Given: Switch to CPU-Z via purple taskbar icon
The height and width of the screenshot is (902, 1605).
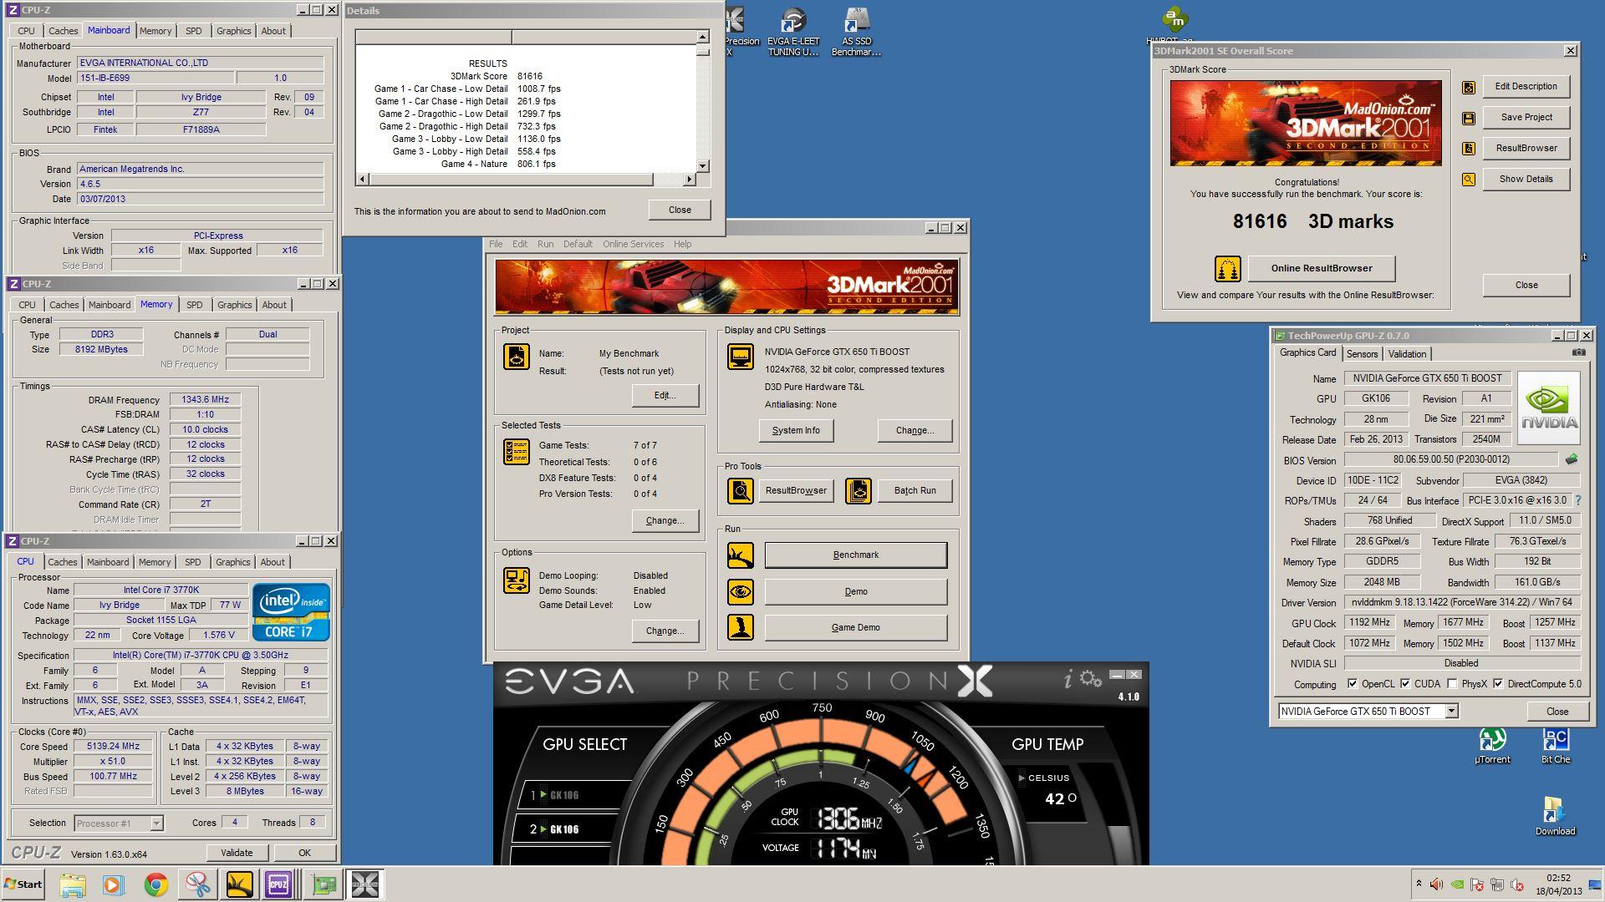Looking at the screenshot, I should click(278, 884).
